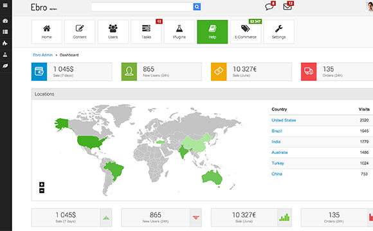Open the United States country link

click(284, 121)
